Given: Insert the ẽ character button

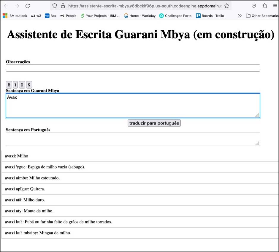Looking at the screenshot, I should pos(9,85).
